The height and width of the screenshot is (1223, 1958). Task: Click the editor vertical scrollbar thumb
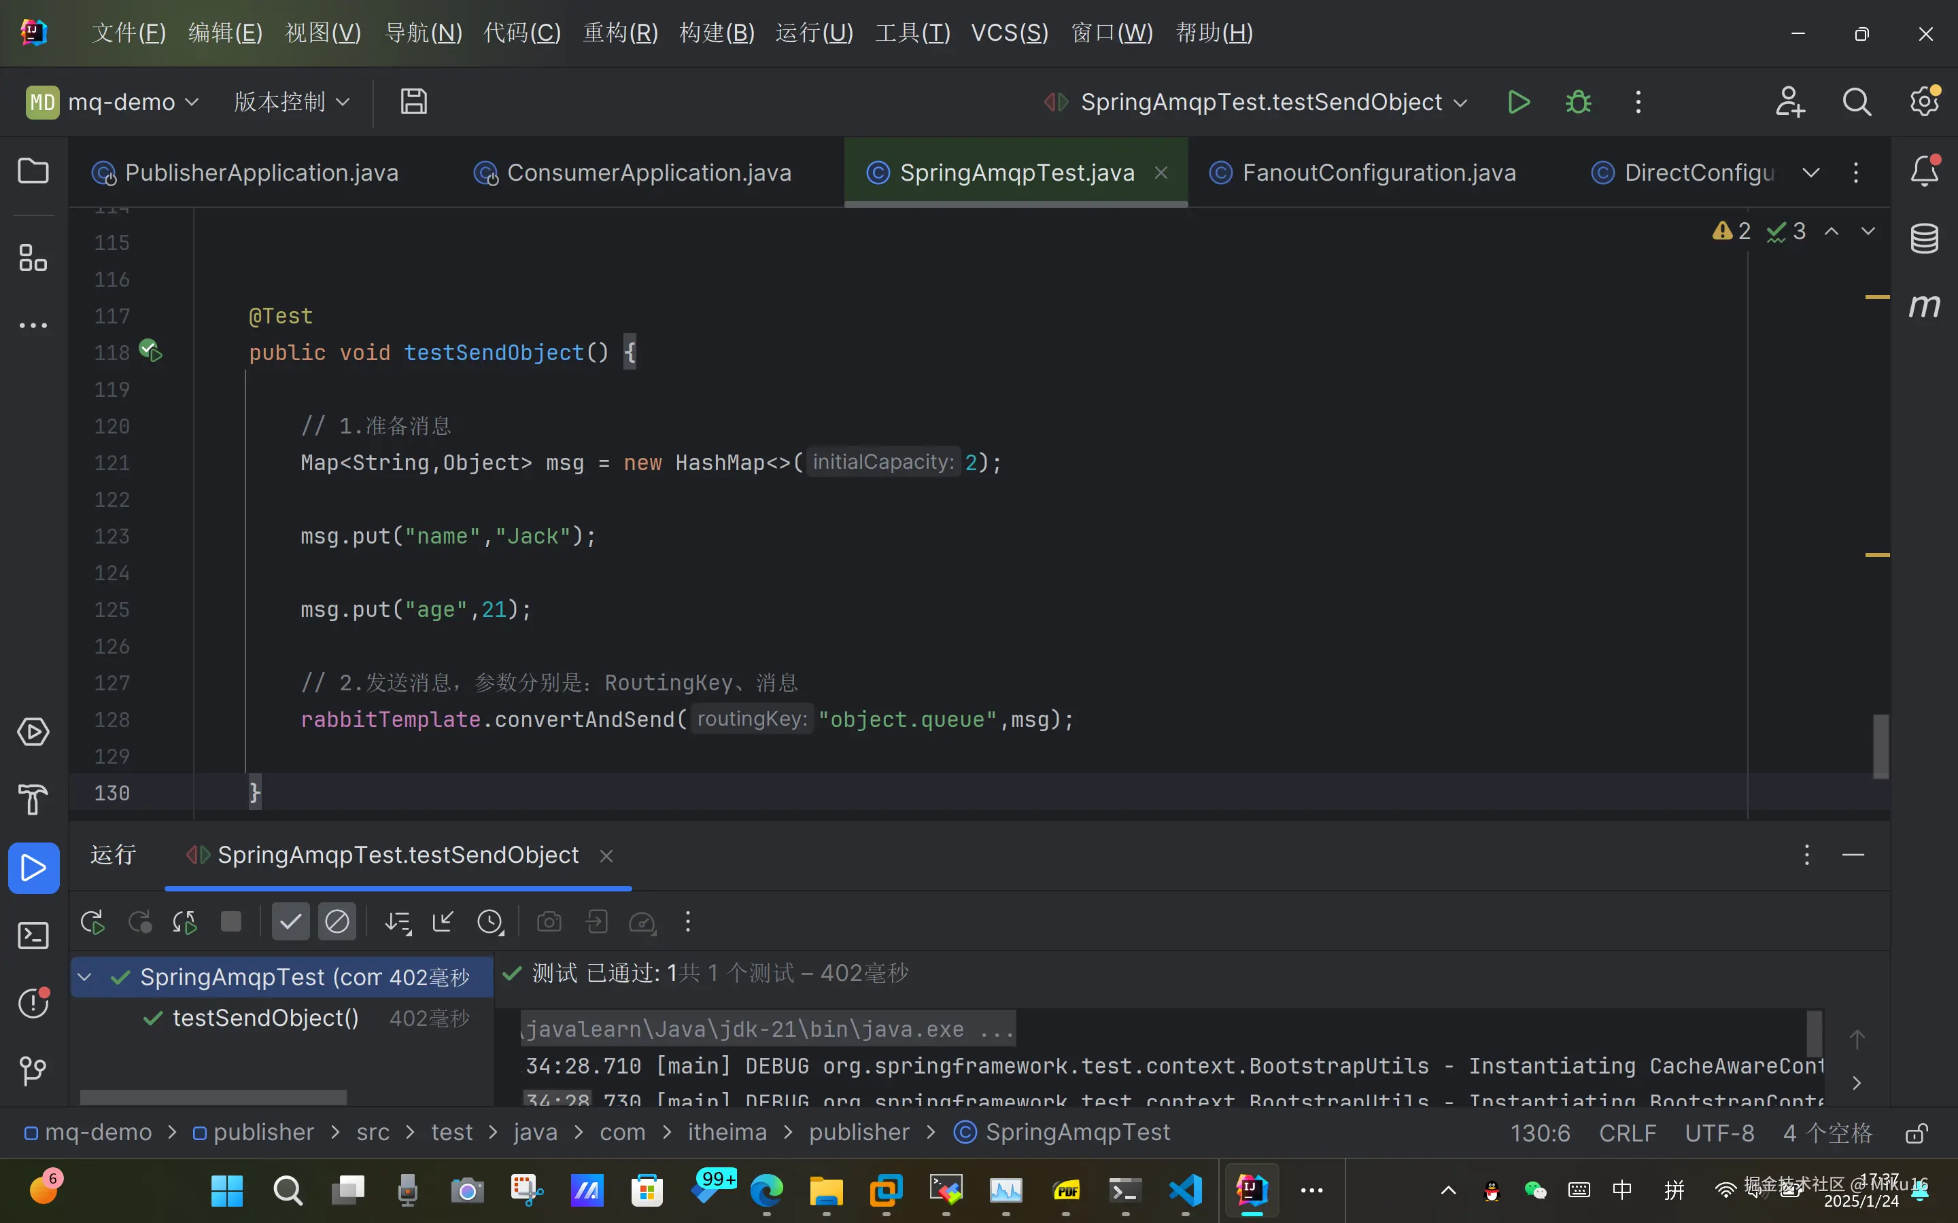pos(1881,746)
